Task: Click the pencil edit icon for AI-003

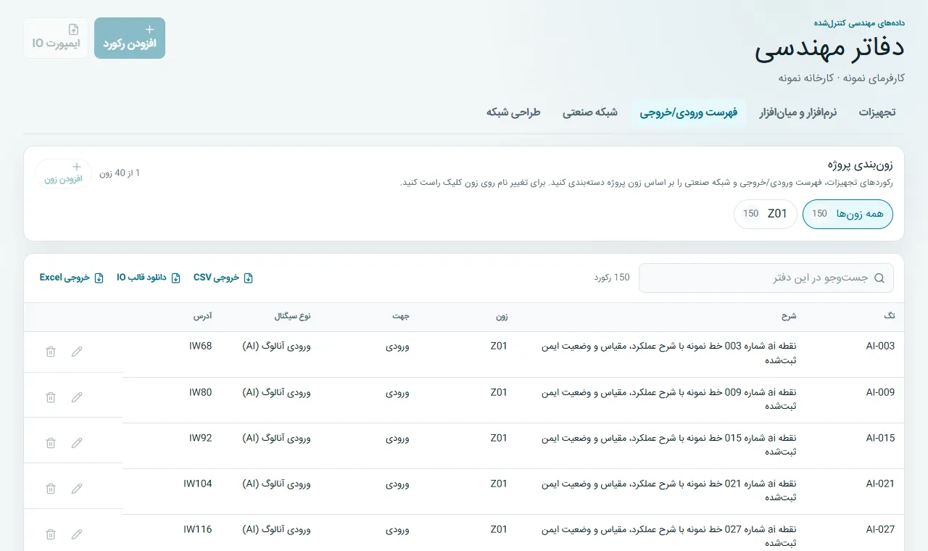Action: (77, 352)
